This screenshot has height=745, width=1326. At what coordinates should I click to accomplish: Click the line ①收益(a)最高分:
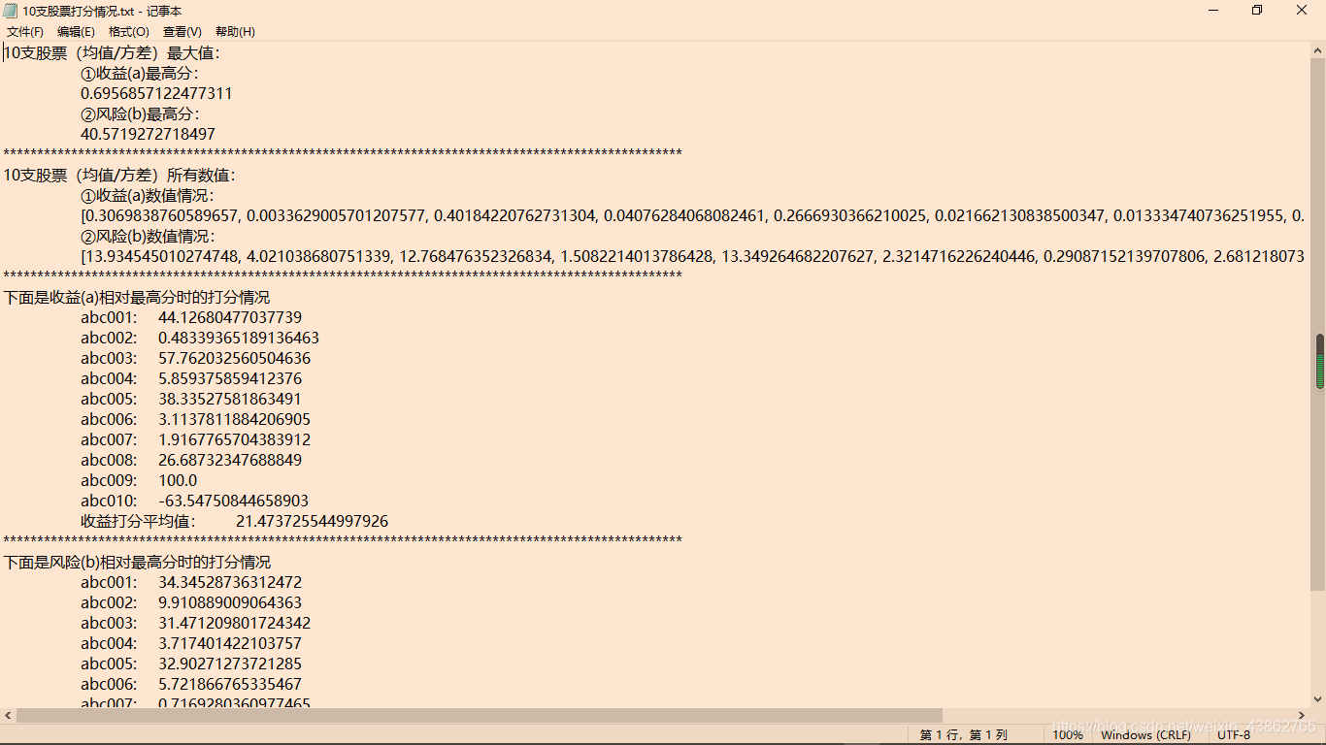(140, 74)
